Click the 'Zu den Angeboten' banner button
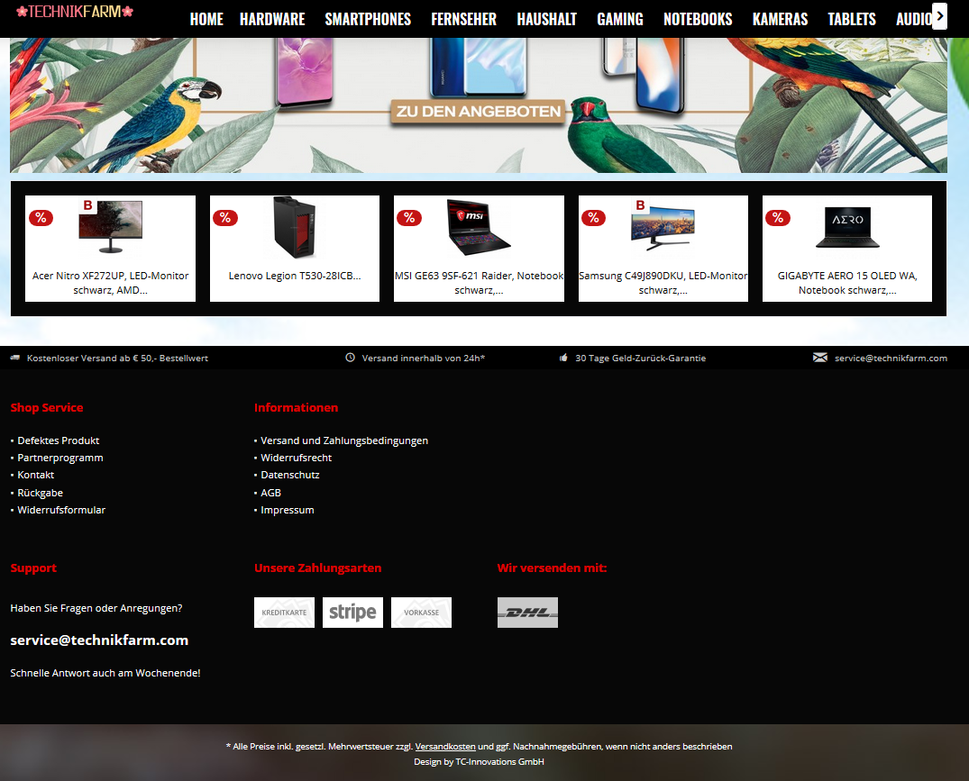The image size is (969, 781). [x=479, y=112]
